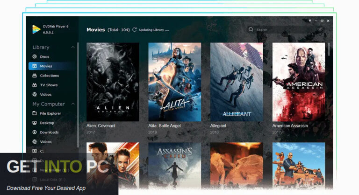Collapse the My Computer section chevron
Screen dimensions: 359x195
73,104
